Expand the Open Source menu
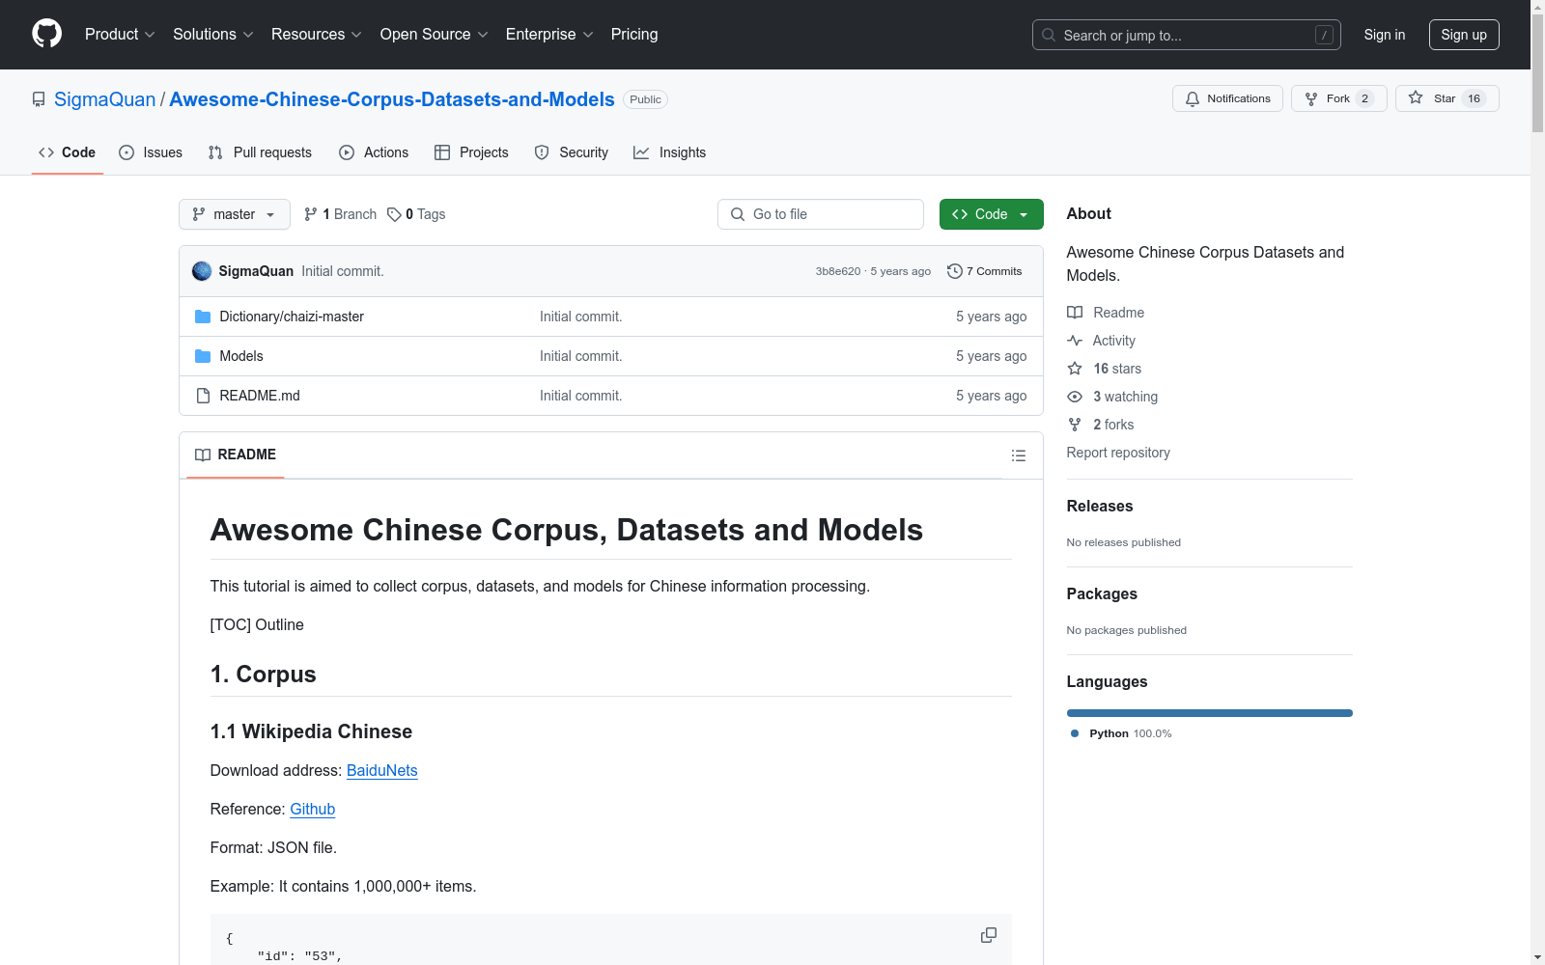Screen dimensions: 1545x965 click(435, 35)
